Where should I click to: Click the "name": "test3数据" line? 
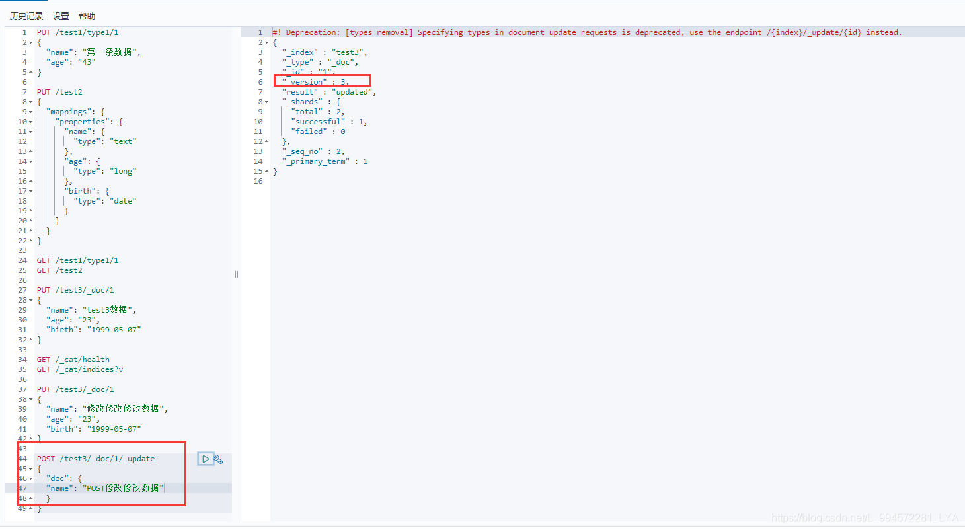(91, 310)
